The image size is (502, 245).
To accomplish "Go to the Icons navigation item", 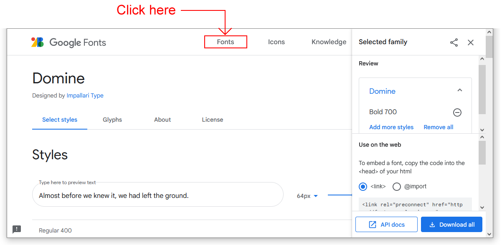I will click(276, 42).
